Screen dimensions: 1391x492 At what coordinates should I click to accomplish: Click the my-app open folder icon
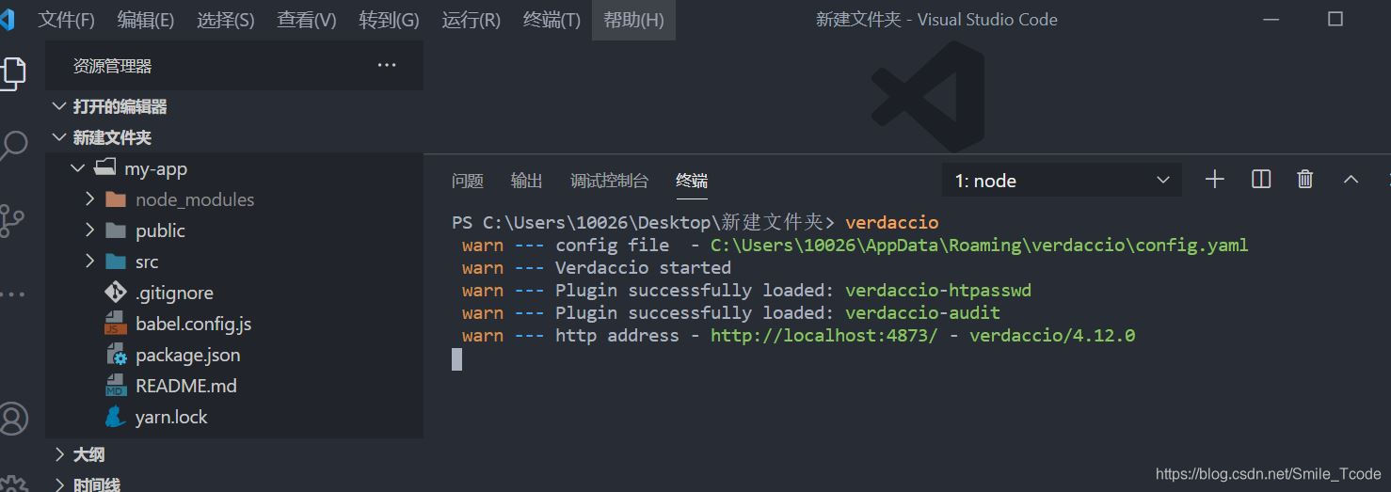pos(104,168)
